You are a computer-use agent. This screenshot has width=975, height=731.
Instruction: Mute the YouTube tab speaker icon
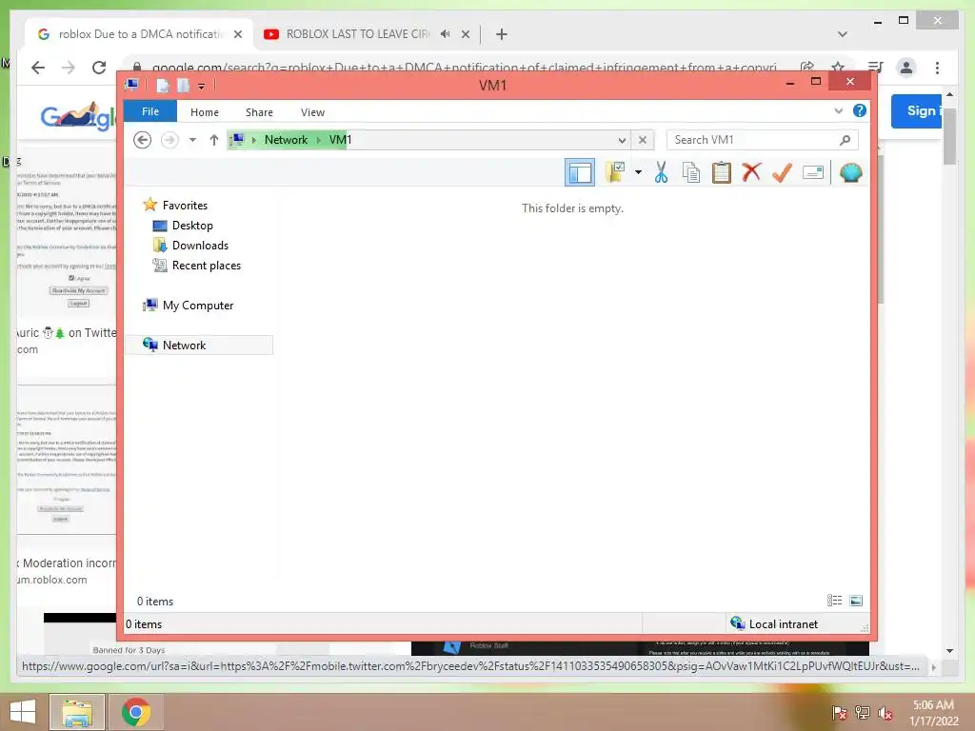(x=445, y=34)
